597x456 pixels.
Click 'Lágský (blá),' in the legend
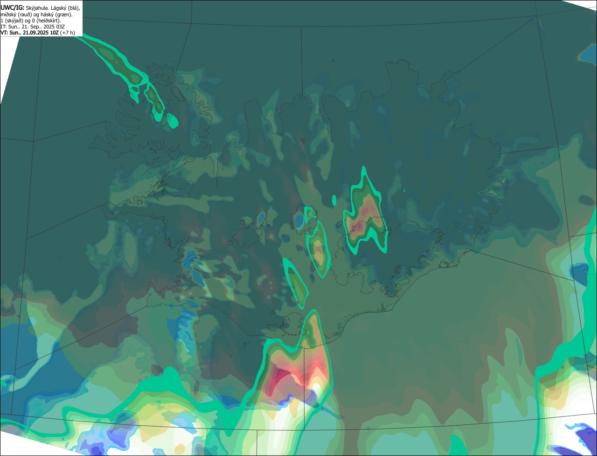(x=65, y=8)
